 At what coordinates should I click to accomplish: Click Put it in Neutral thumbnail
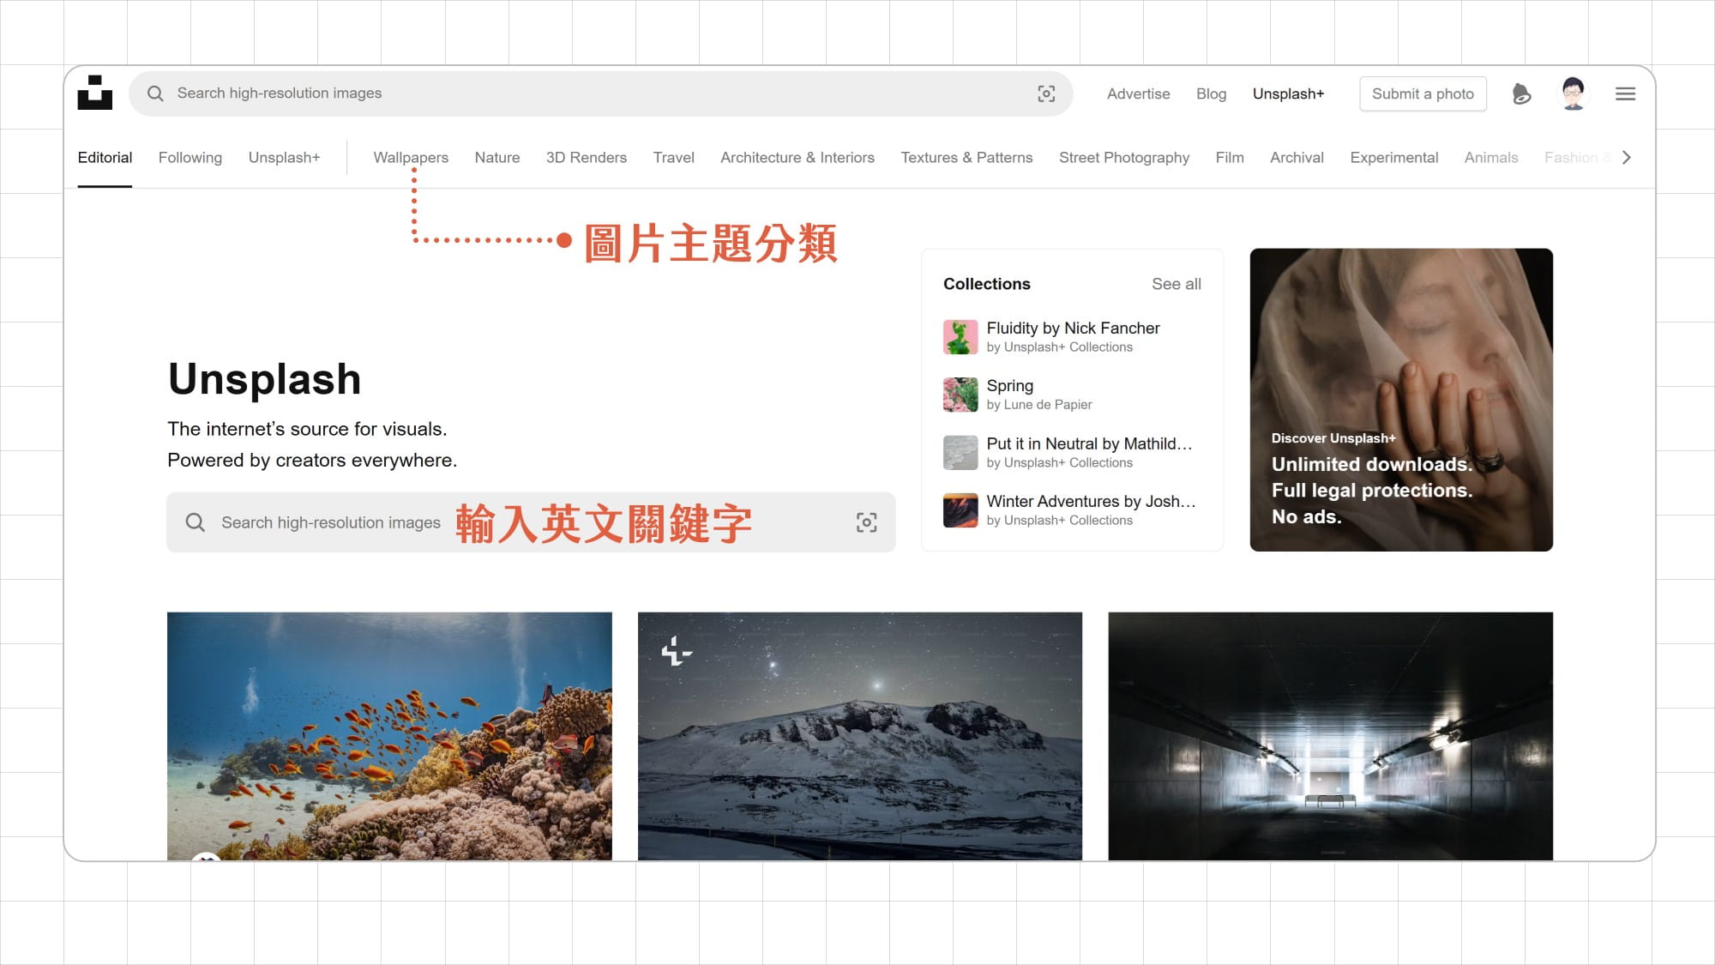tap(960, 453)
